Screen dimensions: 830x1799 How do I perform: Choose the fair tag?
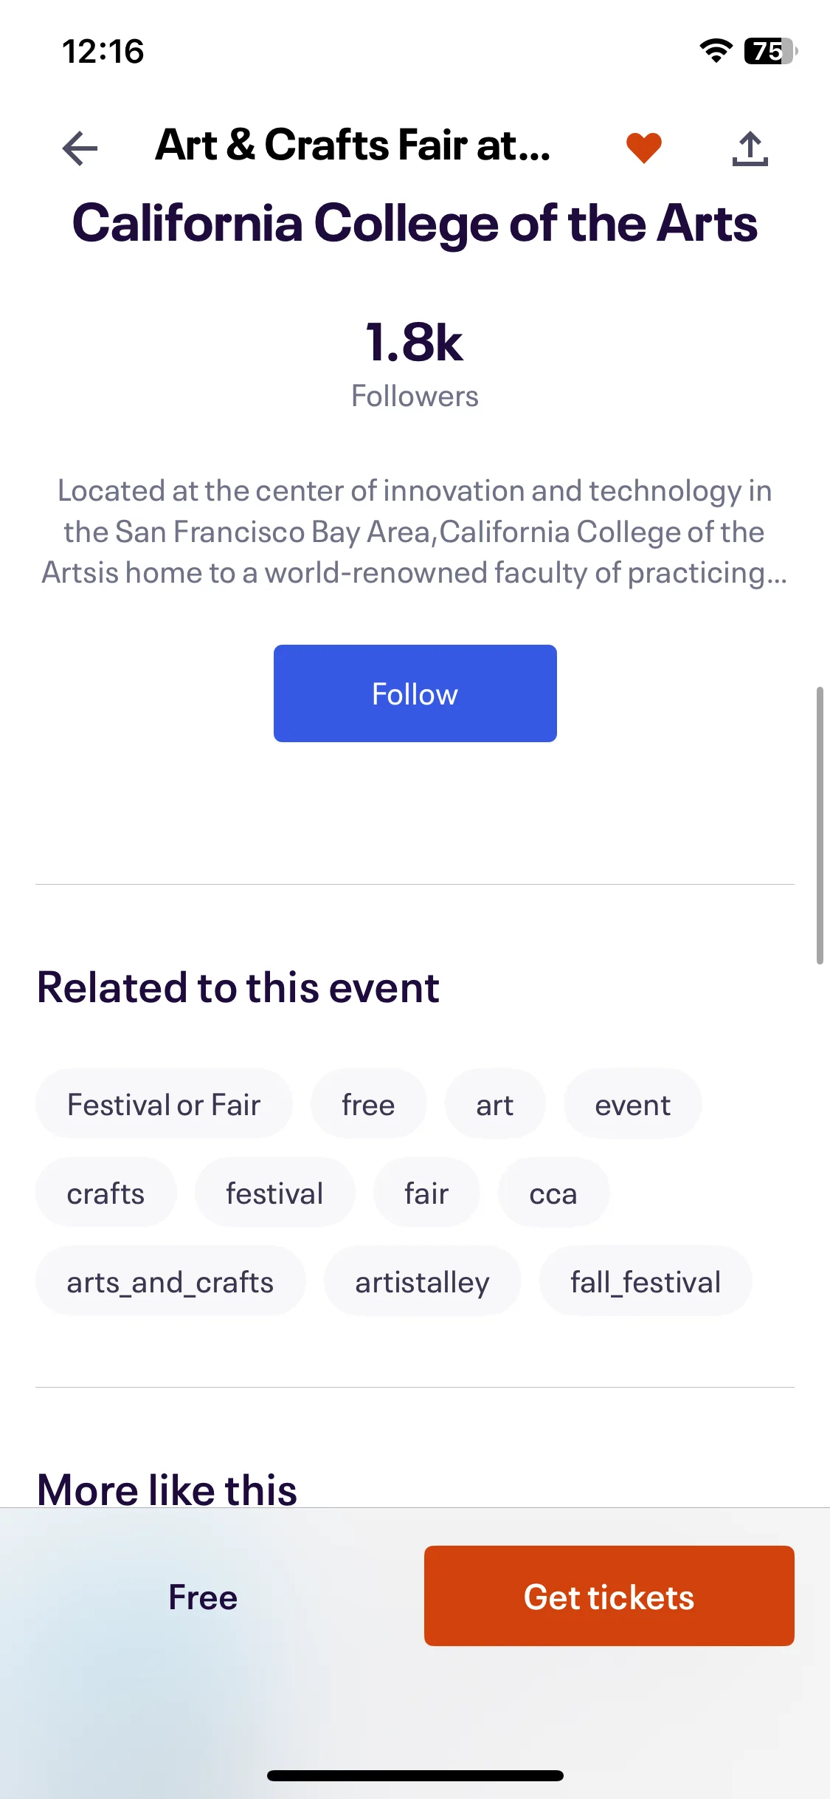[426, 1193]
